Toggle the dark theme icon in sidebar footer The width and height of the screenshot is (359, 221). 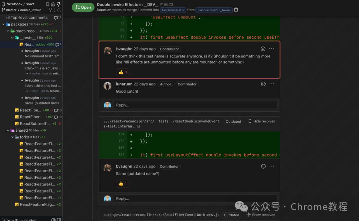point(53,220)
